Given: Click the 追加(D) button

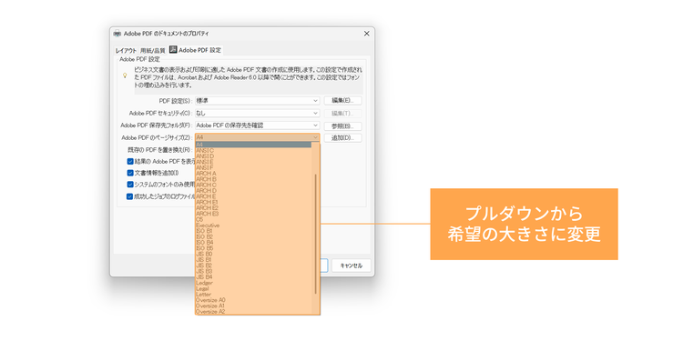Looking at the screenshot, I should [x=342, y=138].
